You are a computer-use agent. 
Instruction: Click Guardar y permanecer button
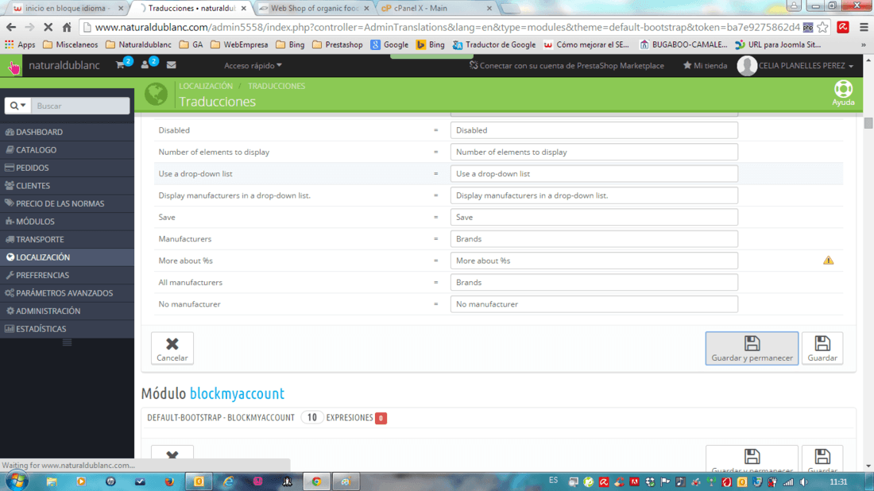752,348
